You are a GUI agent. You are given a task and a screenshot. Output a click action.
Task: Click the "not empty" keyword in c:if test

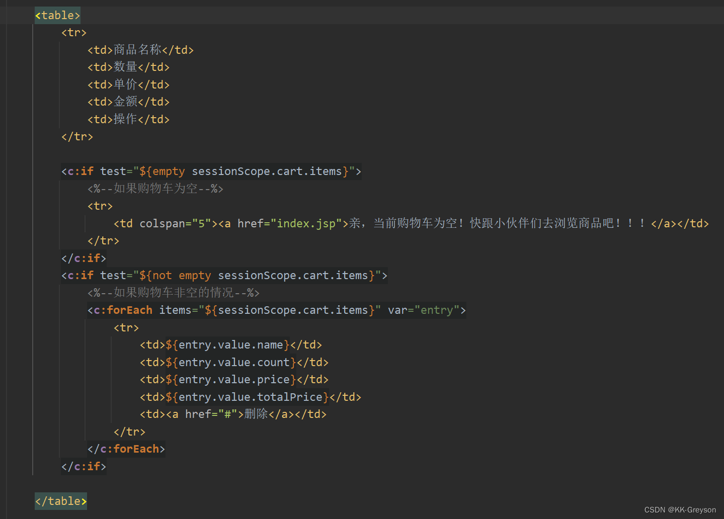point(182,276)
